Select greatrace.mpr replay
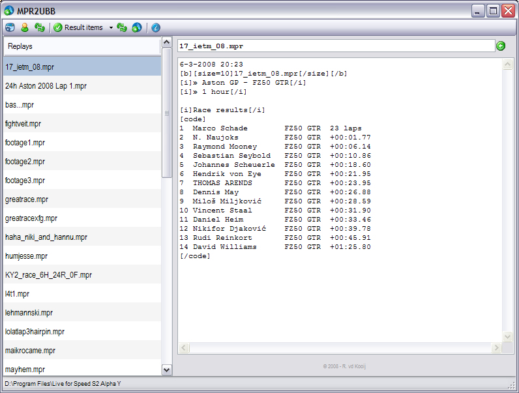519x393 pixels. coord(82,199)
